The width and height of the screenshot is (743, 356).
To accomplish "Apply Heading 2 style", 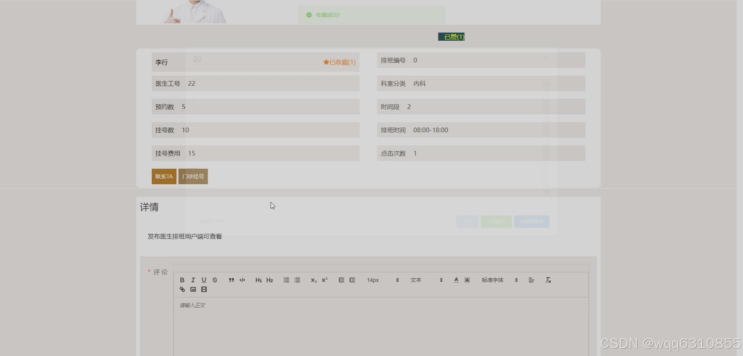I will 270,280.
